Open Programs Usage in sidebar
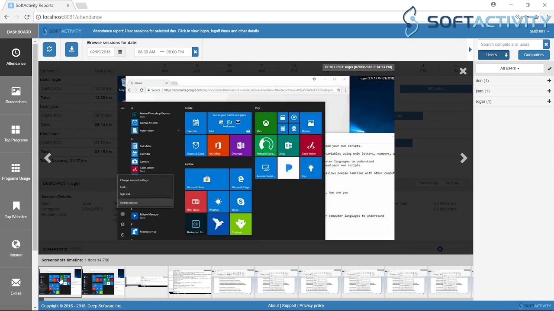Screen dimensions: 554x311 (16, 172)
